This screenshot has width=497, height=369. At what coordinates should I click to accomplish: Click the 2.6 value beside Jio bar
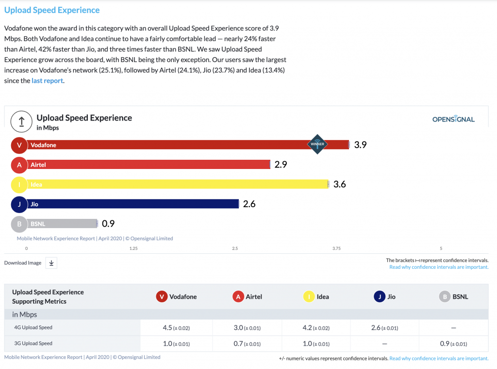tap(249, 204)
